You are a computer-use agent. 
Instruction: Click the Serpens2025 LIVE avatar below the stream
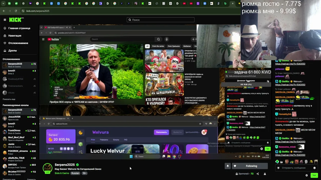click(47, 168)
